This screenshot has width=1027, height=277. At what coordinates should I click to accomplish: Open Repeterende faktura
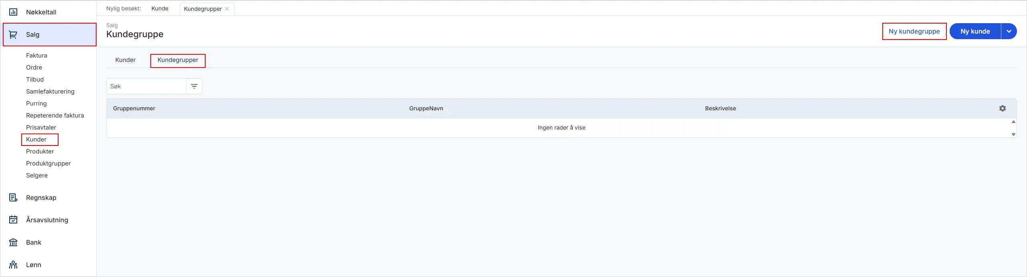(55, 116)
